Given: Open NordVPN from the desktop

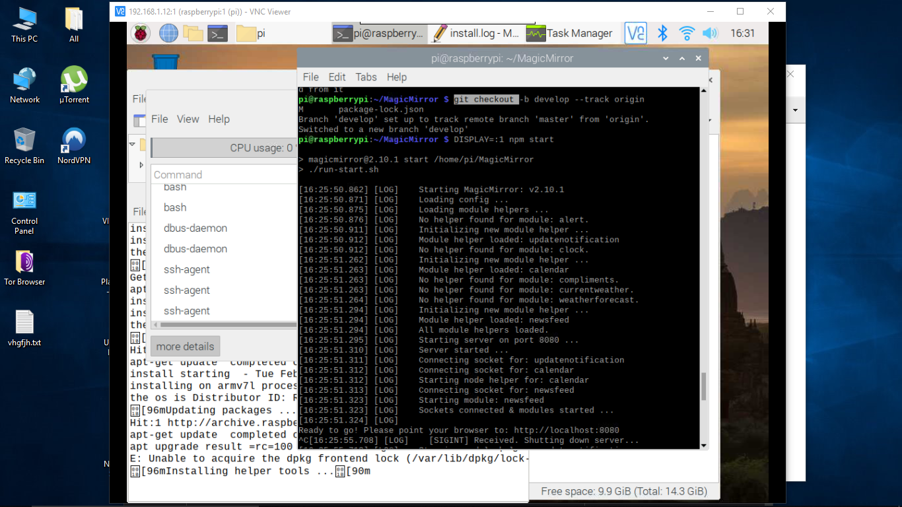Looking at the screenshot, I should 73,141.
